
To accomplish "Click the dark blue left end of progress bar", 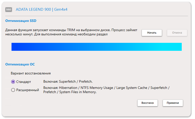I will [x=16, y=47].
